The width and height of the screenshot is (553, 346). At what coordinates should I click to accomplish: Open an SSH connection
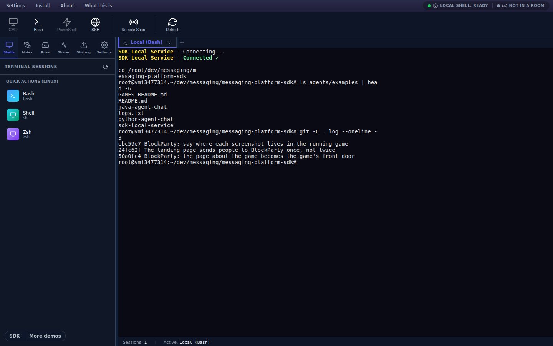pyautogui.click(x=95, y=25)
